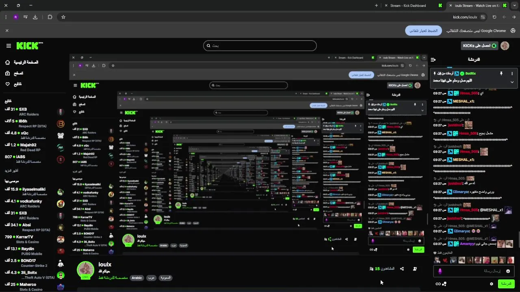
Task: Bookmark this page with the star icon
Action: (63, 17)
